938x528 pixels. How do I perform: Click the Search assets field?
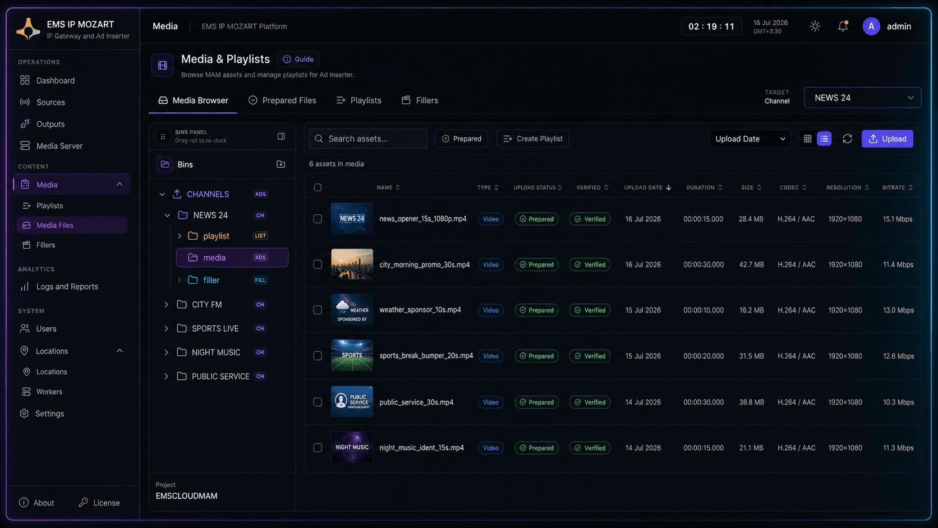368,139
